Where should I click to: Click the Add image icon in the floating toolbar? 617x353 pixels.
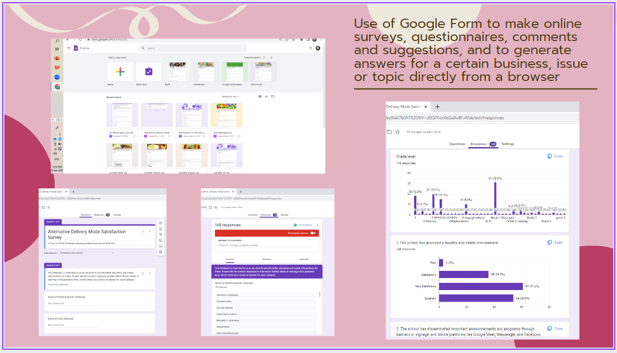[x=161, y=240]
